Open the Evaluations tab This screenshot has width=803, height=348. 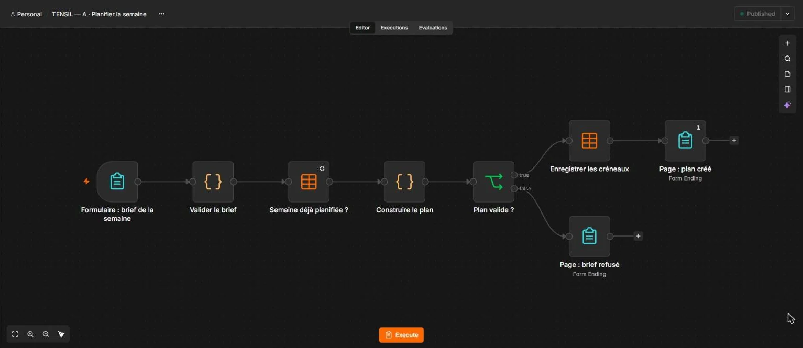tap(433, 28)
